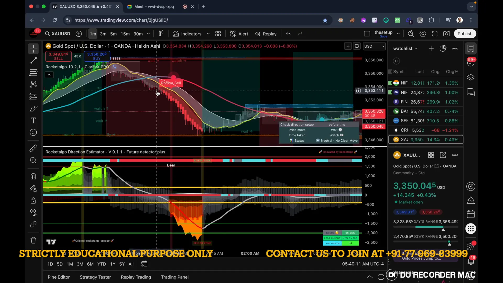The height and width of the screenshot is (283, 503).
Task: Open the Fibonacci retracement tools
Action: coord(33,73)
